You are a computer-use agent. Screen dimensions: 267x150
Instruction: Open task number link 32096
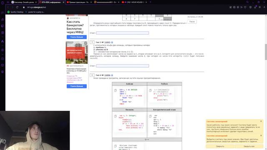click(107, 75)
